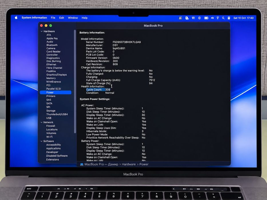The width and height of the screenshot is (267, 200).
Task: Open the Edit menu
Action: 62,18
